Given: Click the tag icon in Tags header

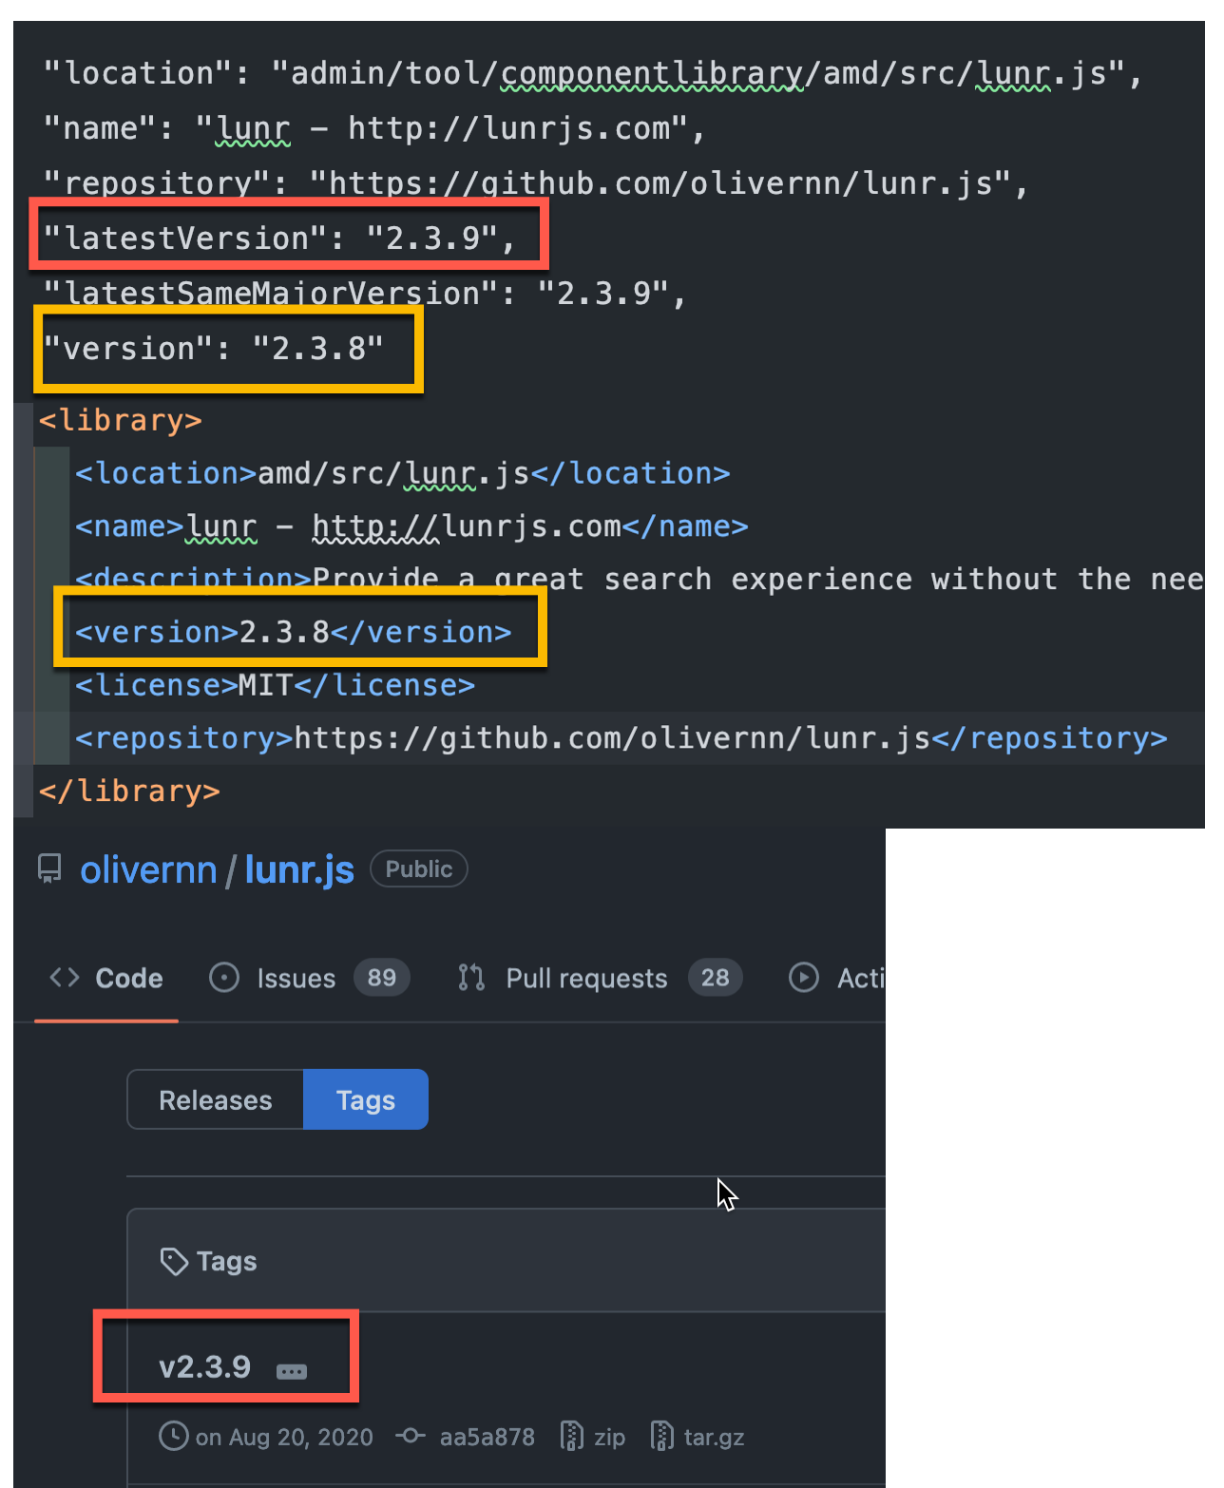Looking at the screenshot, I should coord(174,1262).
